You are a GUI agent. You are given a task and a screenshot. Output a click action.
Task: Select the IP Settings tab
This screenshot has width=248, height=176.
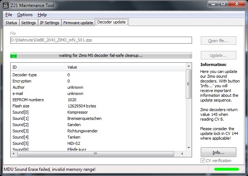point(49,23)
